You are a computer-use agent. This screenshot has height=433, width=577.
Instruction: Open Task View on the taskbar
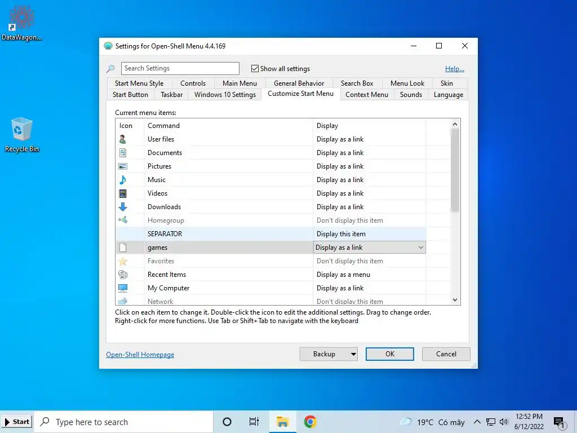pyautogui.click(x=254, y=422)
